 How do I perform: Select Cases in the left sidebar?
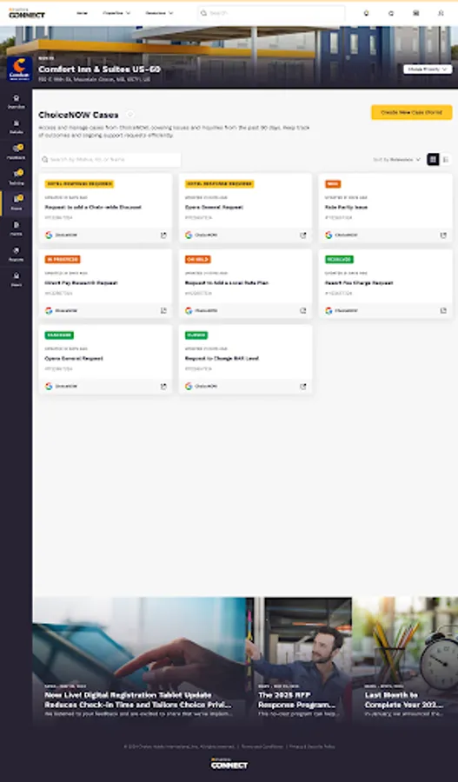click(16, 202)
